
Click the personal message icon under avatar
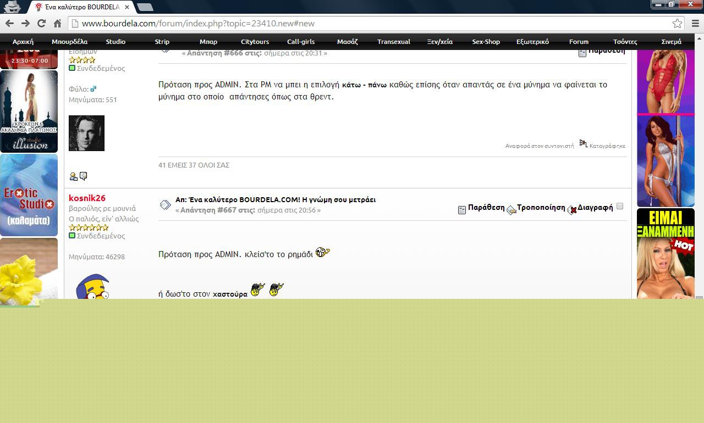(x=84, y=176)
